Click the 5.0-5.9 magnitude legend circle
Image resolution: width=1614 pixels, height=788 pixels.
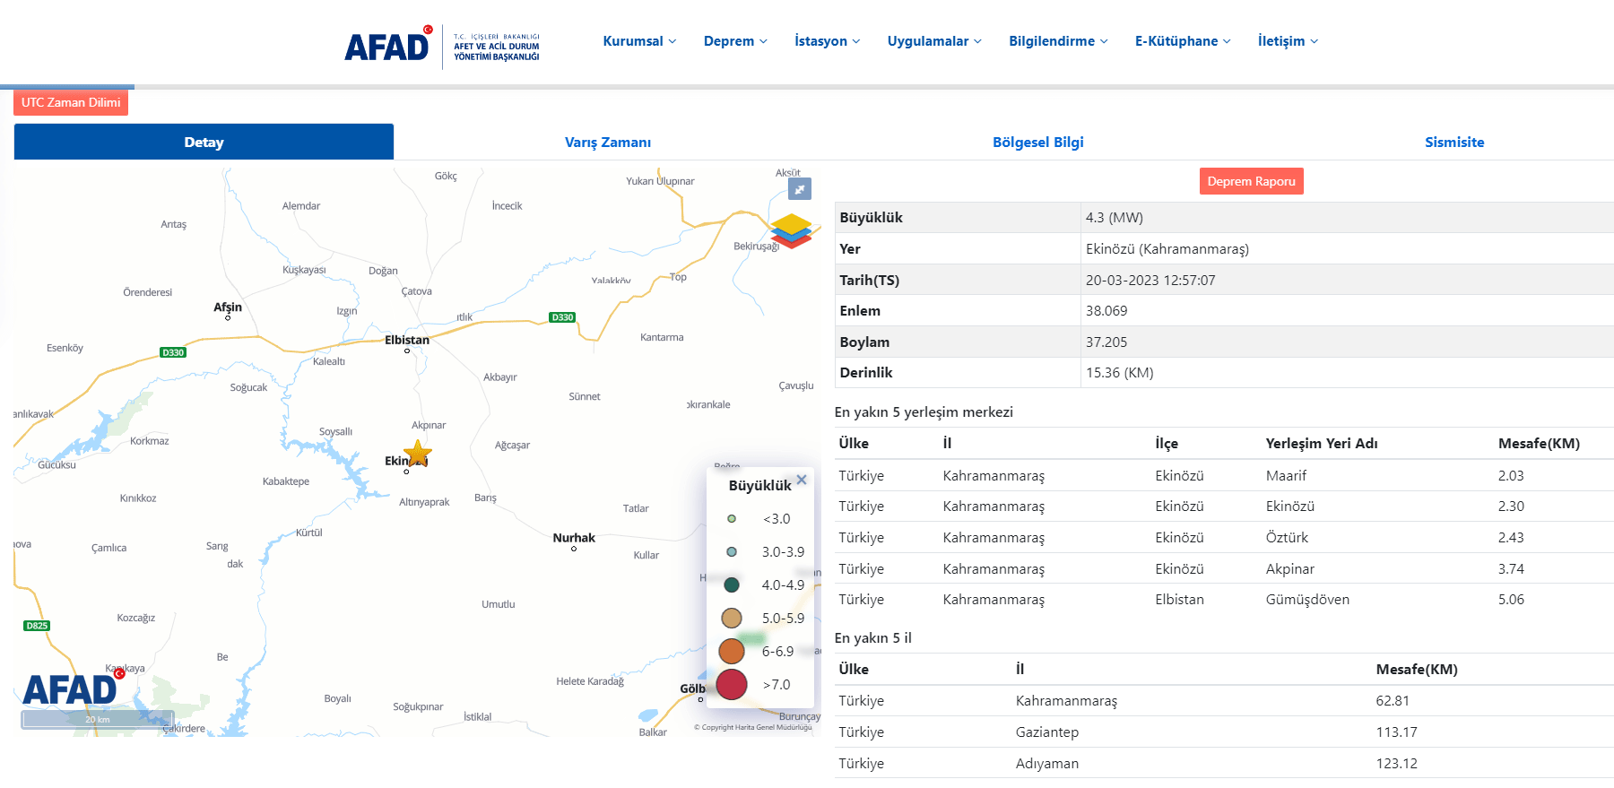click(732, 619)
